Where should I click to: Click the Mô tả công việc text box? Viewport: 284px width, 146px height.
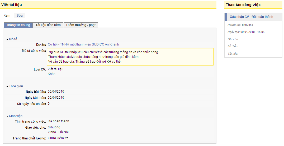point(130,57)
